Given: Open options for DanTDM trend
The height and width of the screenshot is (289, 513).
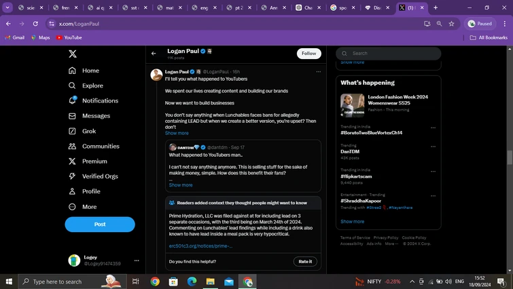Looking at the screenshot, I should click(434, 147).
